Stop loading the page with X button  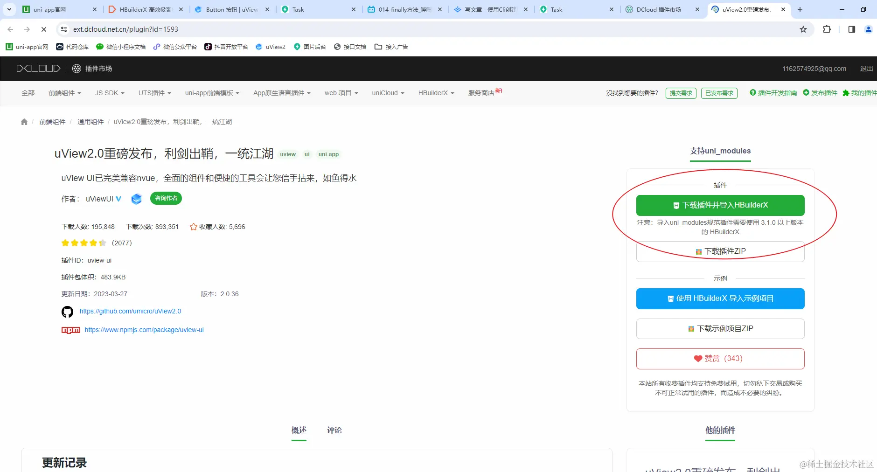coord(44,29)
